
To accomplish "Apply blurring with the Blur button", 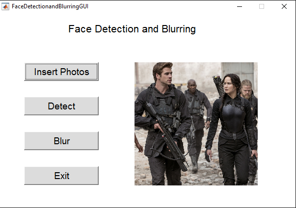I will pyautogui.click(x=61, y=141).
